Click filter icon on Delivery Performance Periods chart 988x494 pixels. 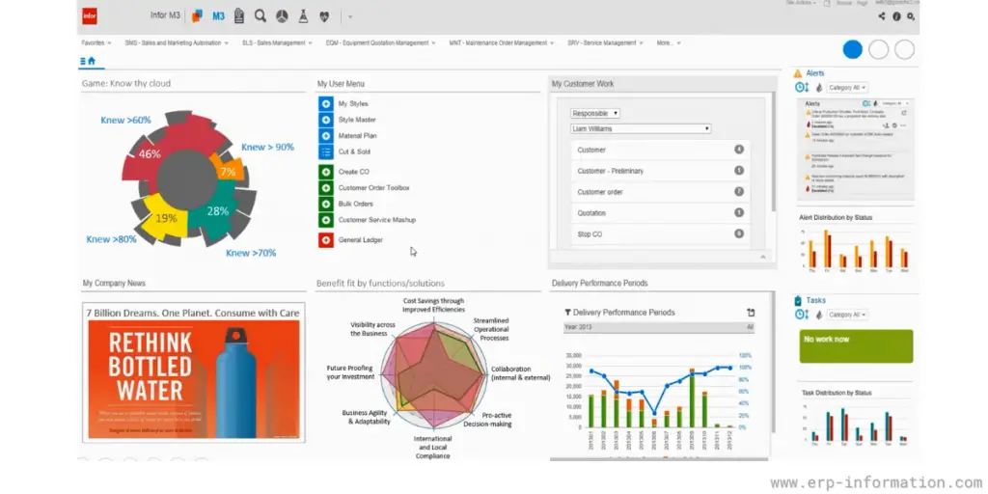(x=567, y=313)
